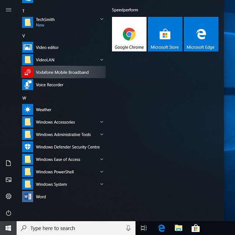Launch Microsoft Store from pinned tiles
The image size is (235, 235).
(x=165, y=34)
